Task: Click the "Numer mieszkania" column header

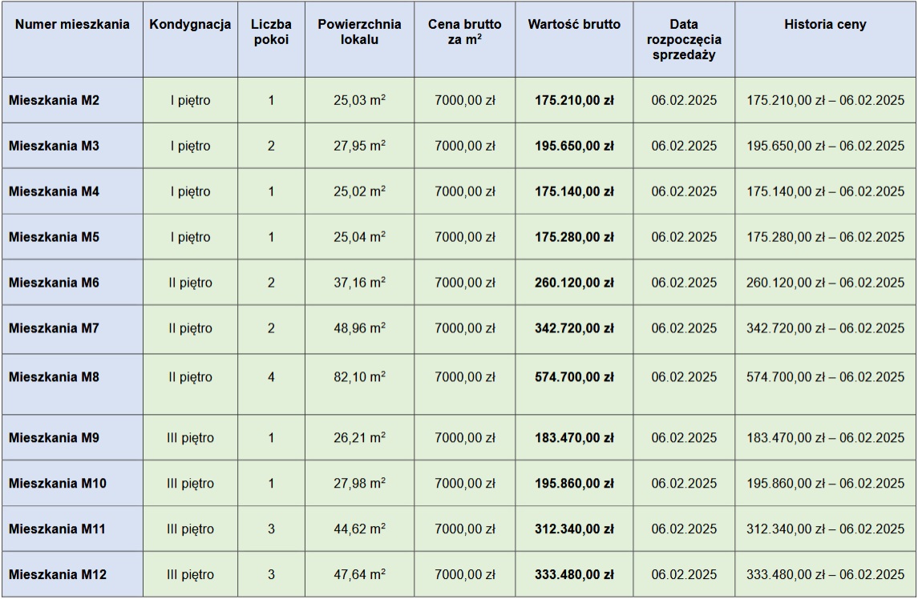Action: click(72, 25)
